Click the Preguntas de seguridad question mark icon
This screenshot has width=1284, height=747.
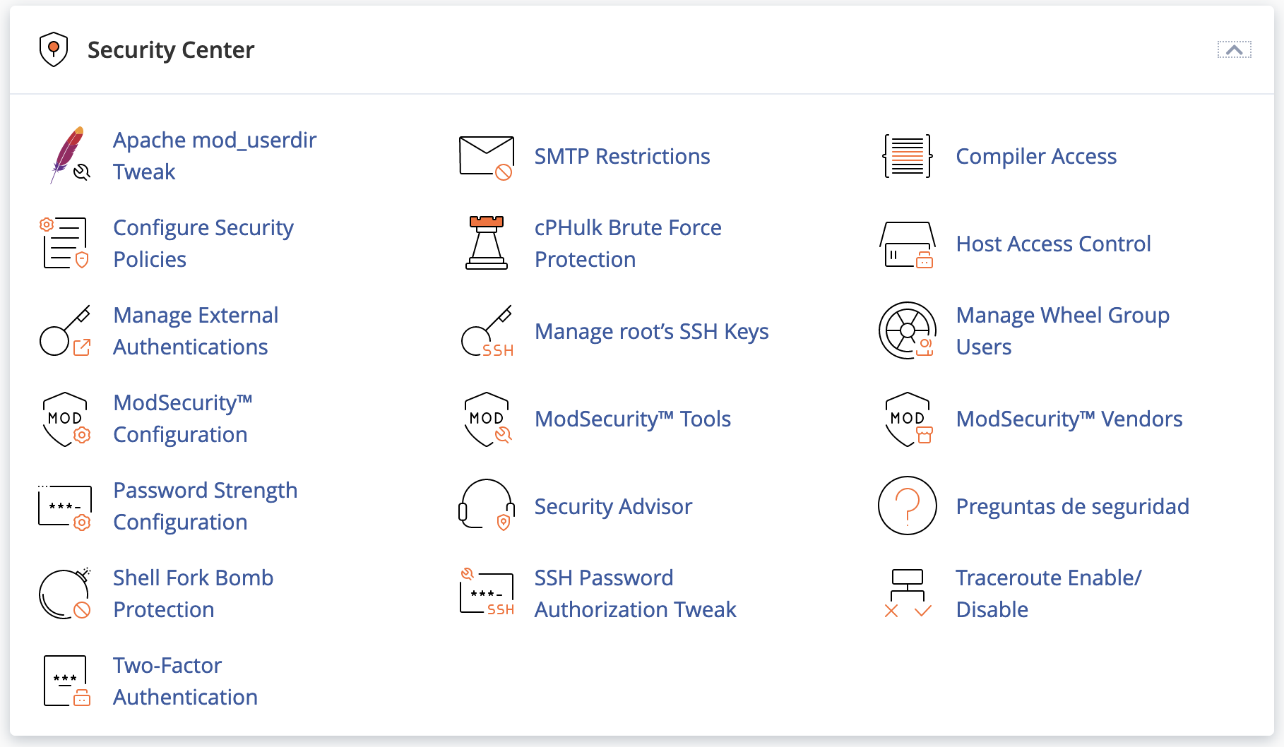(x=908, y=506)
